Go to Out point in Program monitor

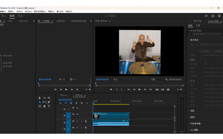[x=150, y=90]
